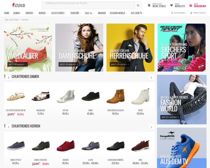Open the Mein Konto link

pyautogui.click(x=199, y=13)
